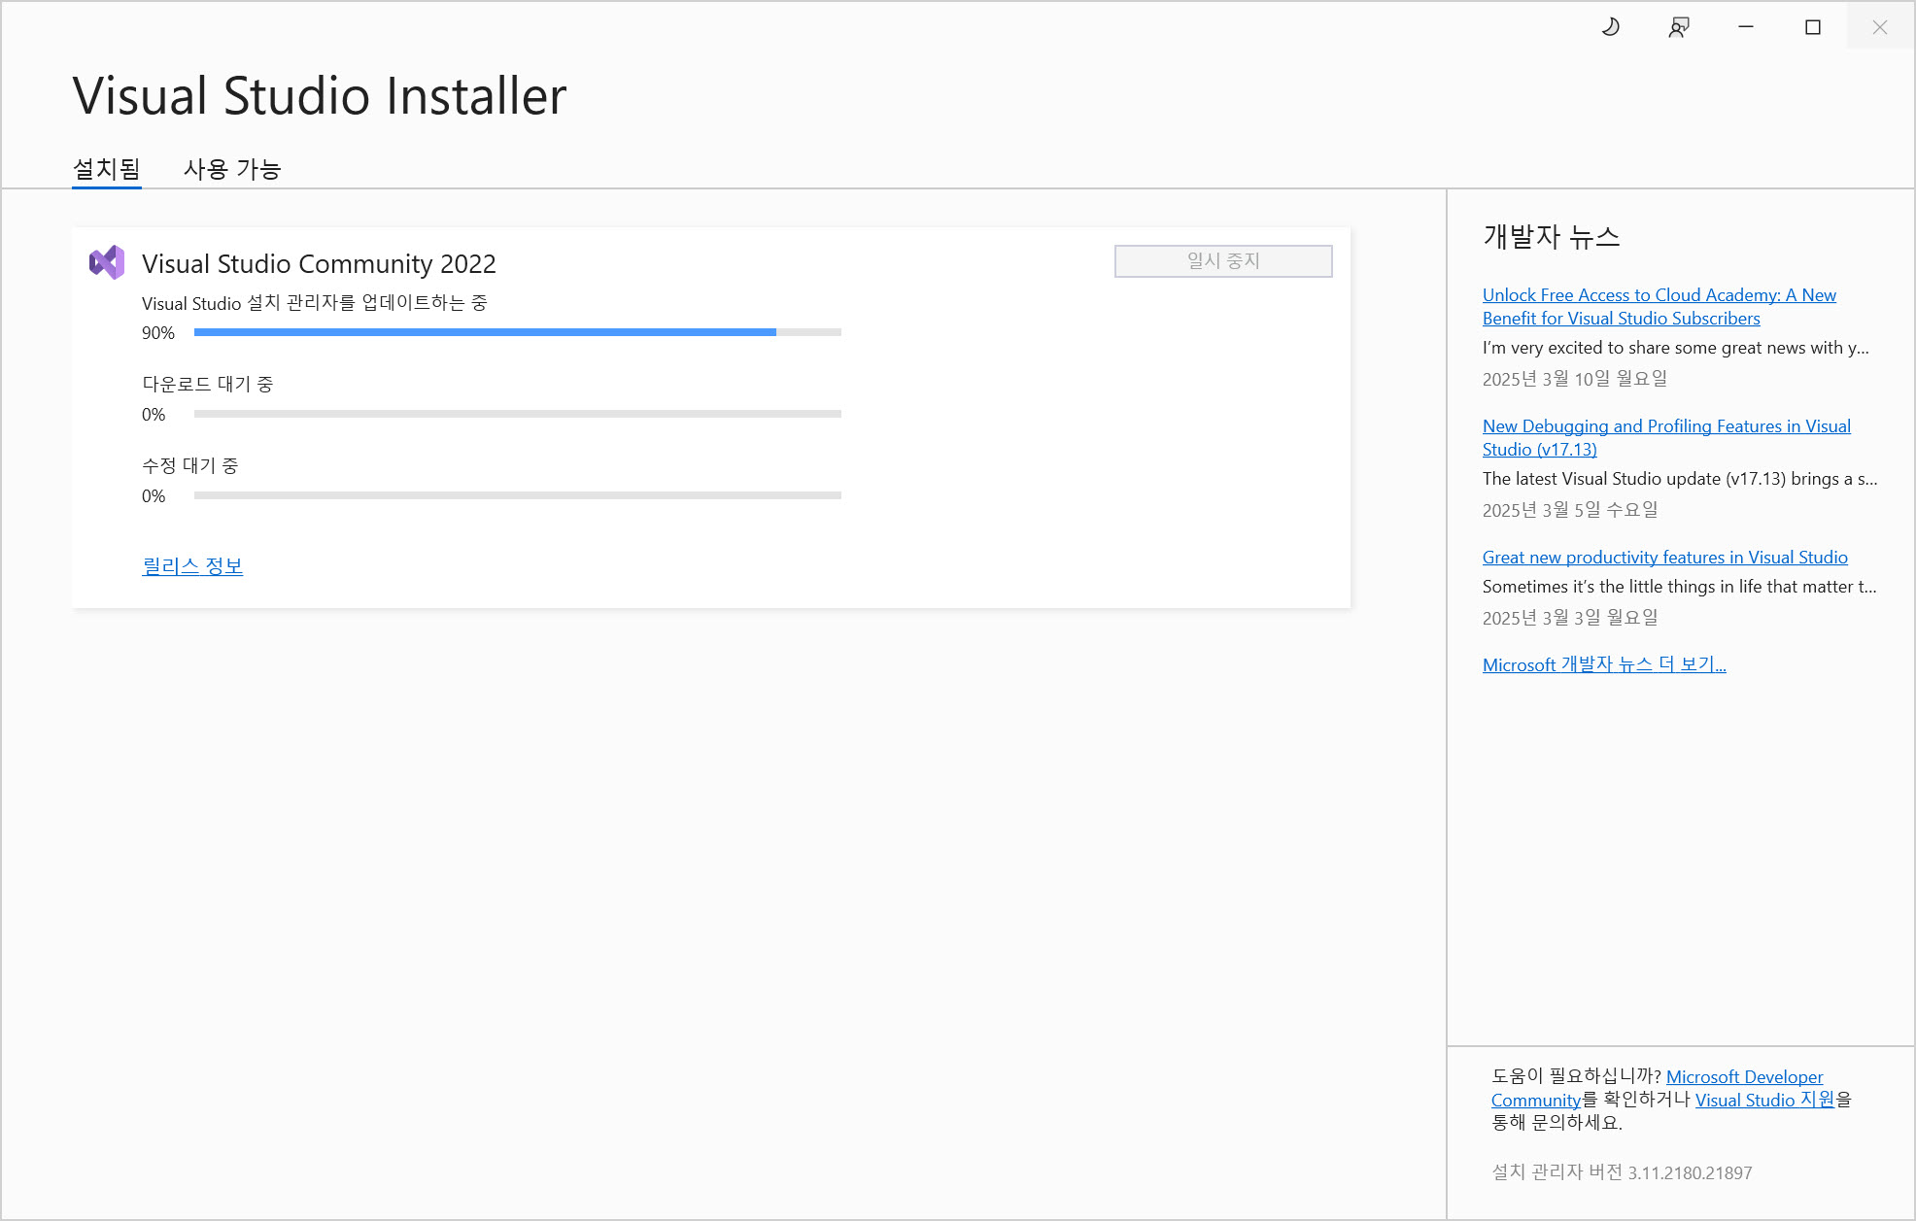Click Microsoft 개발자 뉴스 더 보기 link
The height and width of the screenshot is (1221, 1916).
click(x=1603, y=664)
